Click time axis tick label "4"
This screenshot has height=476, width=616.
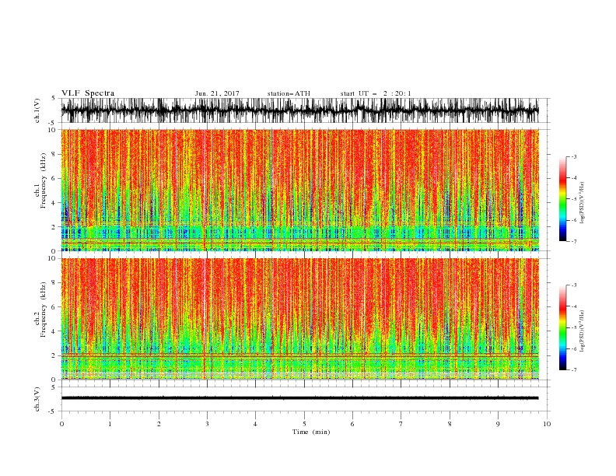point(255,424)
